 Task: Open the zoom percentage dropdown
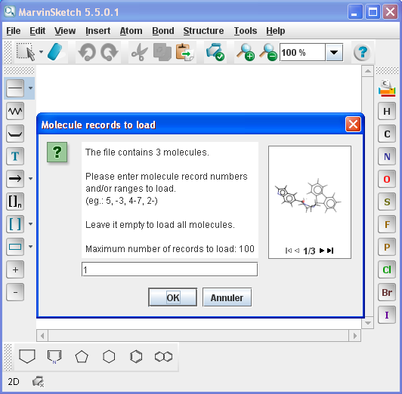point(334,53)
